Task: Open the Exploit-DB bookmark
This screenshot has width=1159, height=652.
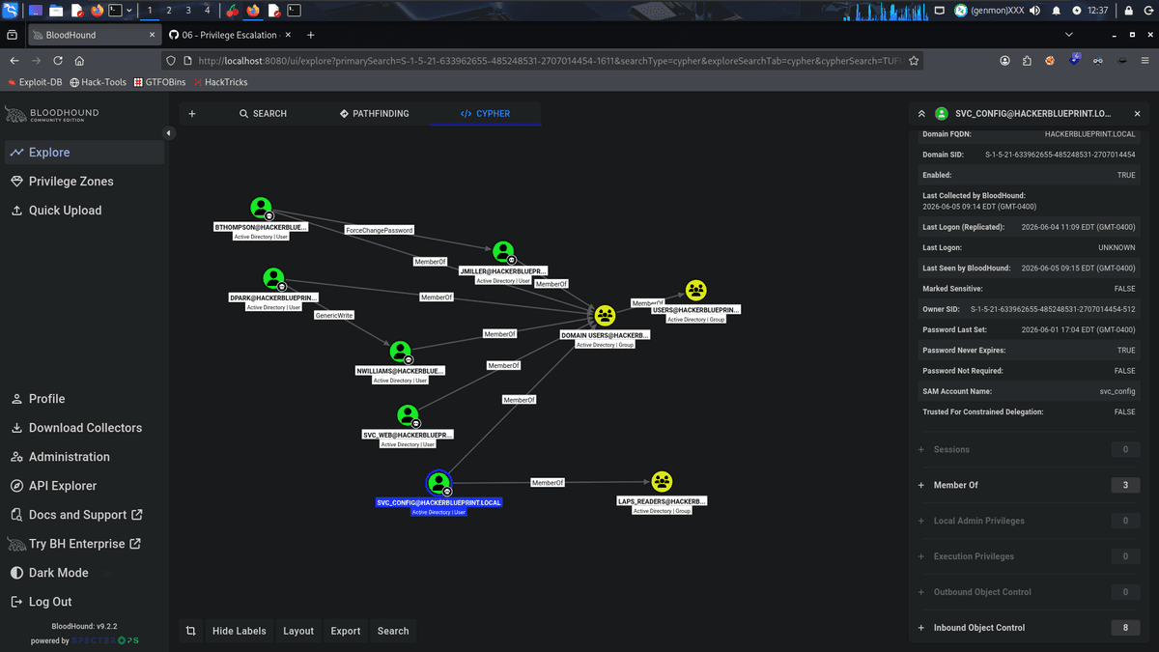Action: click(35, 82)
